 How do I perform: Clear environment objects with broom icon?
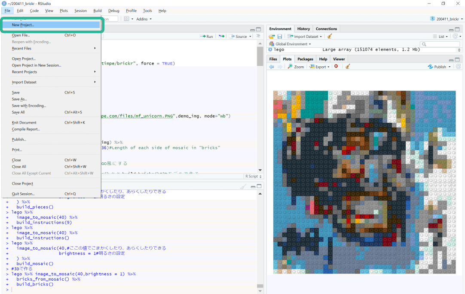coord(330,36)
